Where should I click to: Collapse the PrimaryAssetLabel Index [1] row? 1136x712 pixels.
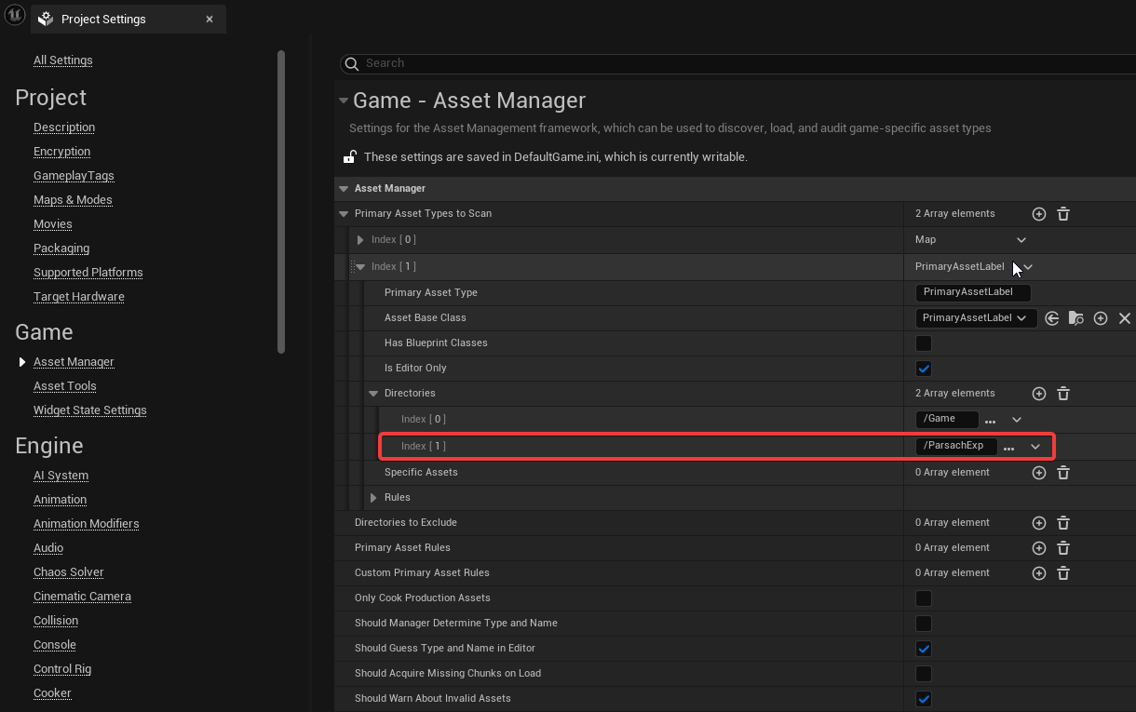point(360,267)
